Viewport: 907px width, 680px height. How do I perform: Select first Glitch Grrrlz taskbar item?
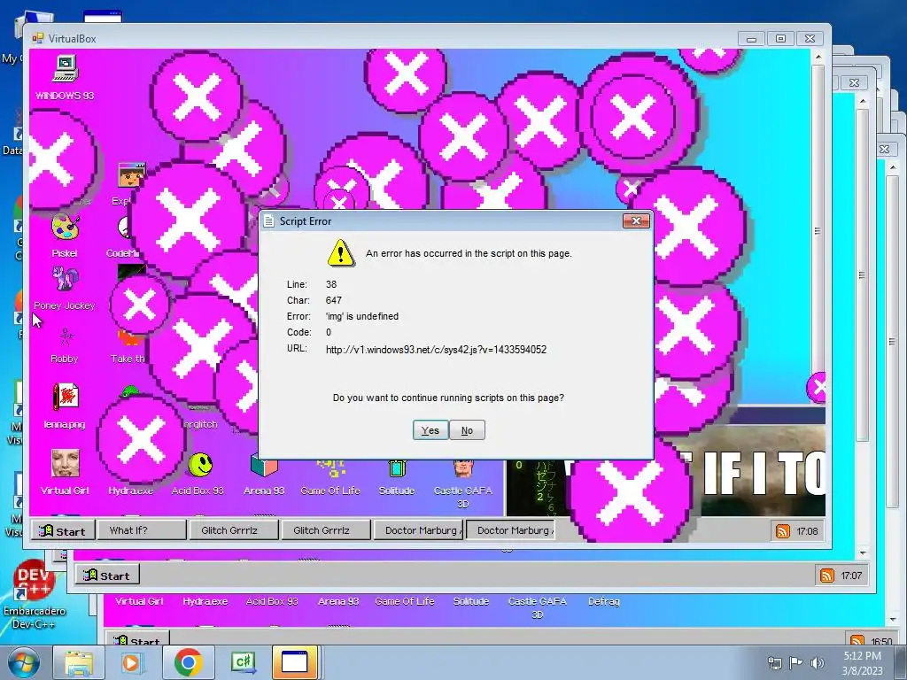click(234, 530)
